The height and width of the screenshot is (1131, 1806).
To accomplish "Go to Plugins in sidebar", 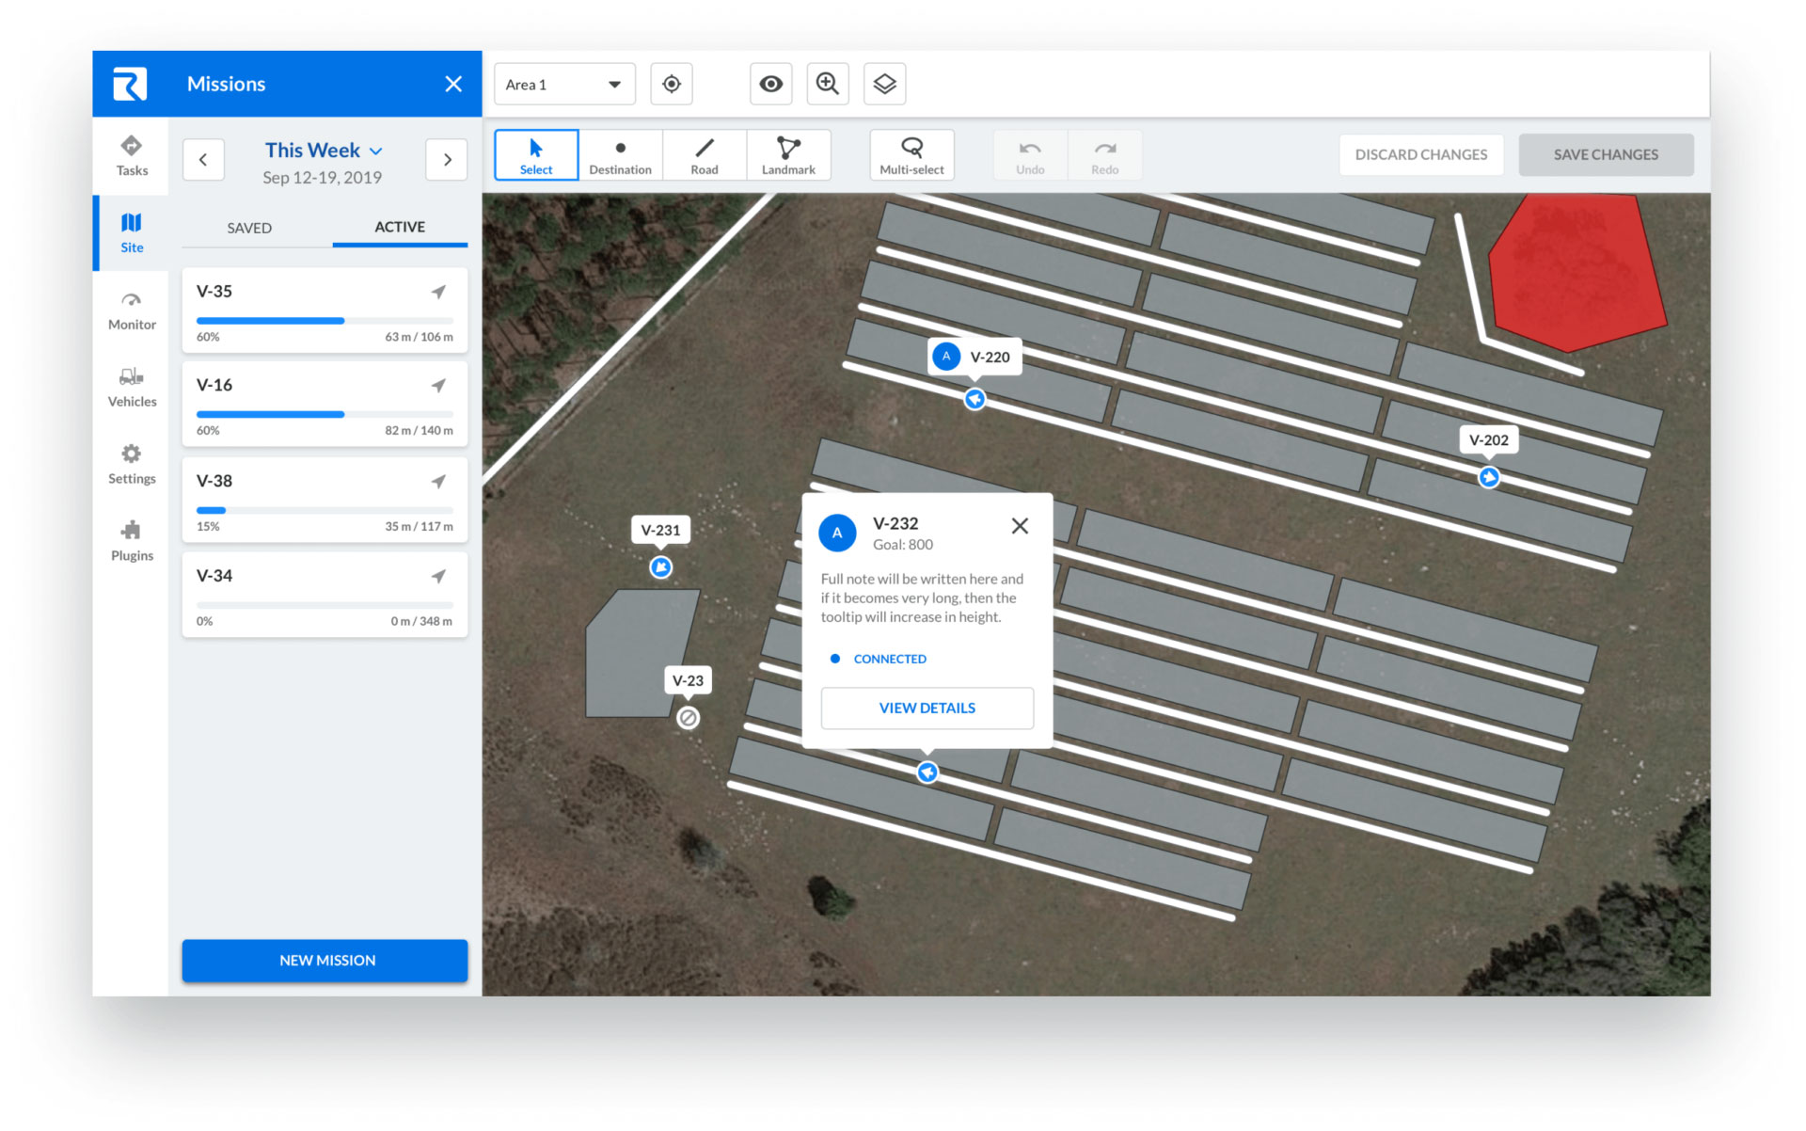I will (132, 541).
